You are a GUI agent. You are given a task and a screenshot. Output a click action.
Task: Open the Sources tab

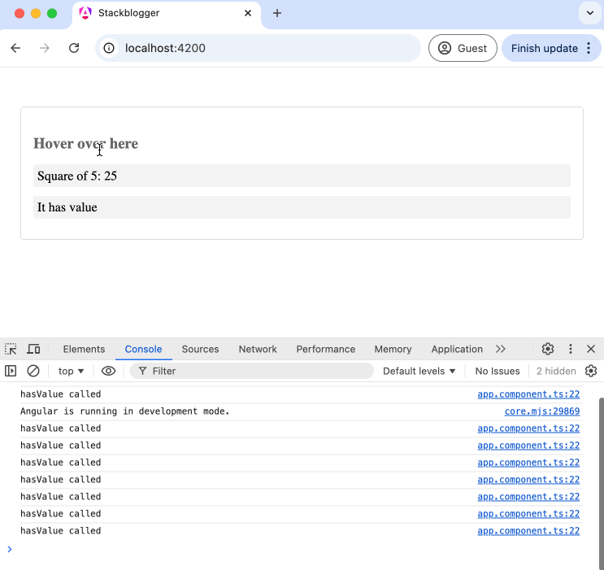click(x=200, y=349)
